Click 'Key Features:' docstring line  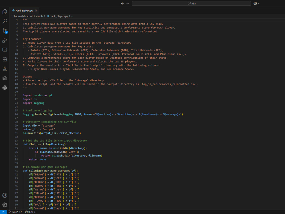pyautogui.click(x=33, y=39)
